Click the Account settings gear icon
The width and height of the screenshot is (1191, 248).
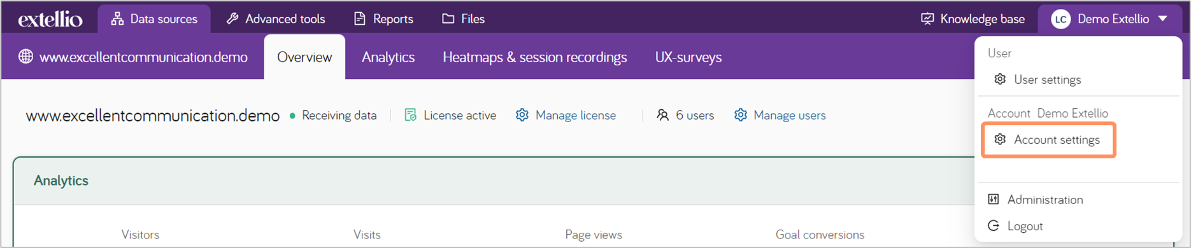1000,139
